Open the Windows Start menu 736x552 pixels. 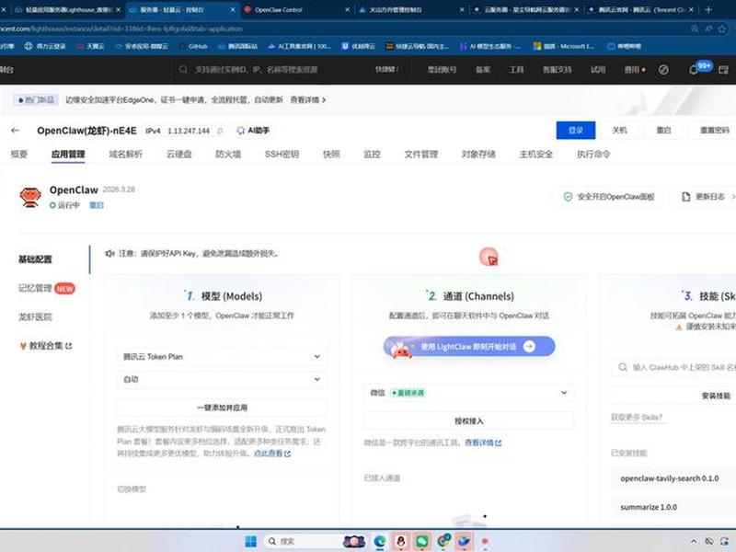[251, 541]
